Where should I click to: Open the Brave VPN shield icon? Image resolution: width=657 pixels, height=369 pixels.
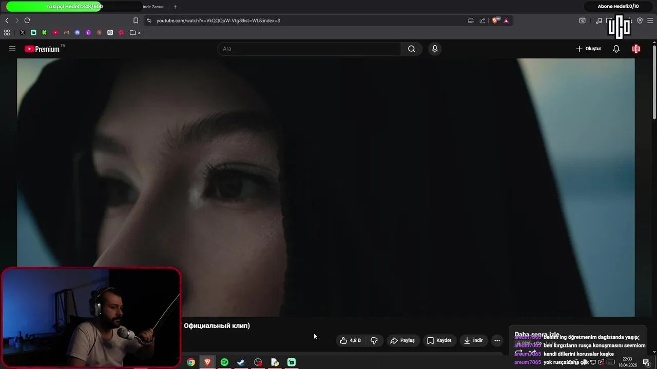[x=640, y=20]
